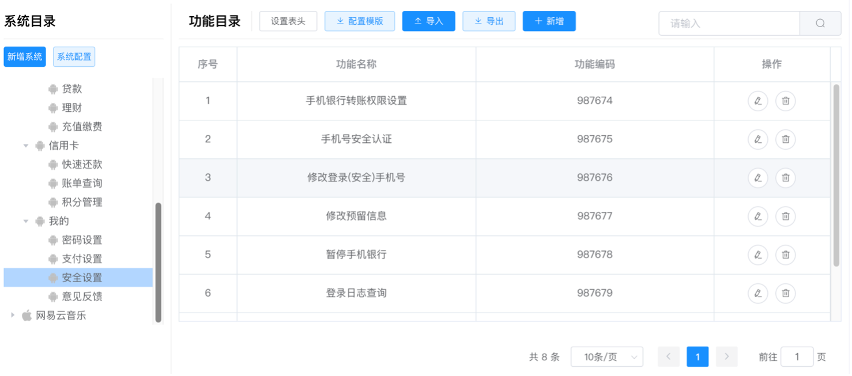This screenshot has height=376, width=852.
Task: Click edit icon for 手机银行转账权限设置 row
Action: click(757, 101)
